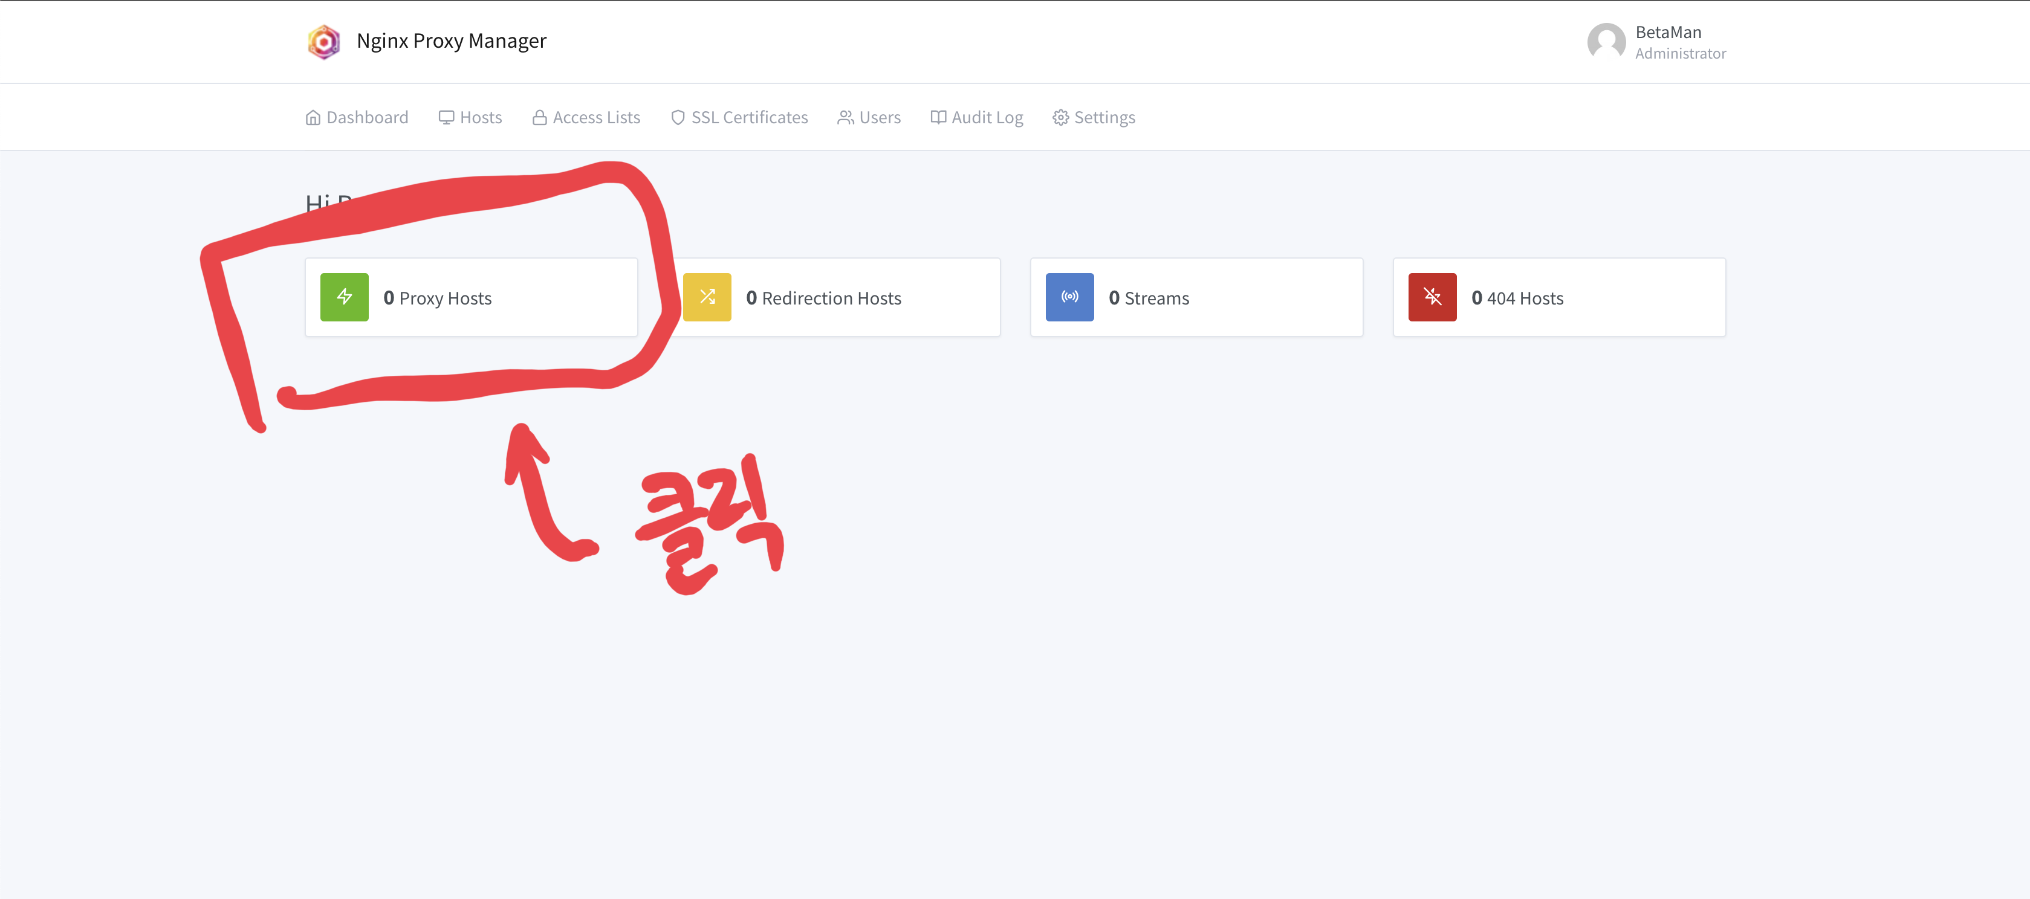2030x899 pixels.
Task: Click the yellow shuffle Redirection Hosts icon
Action: coord(707,297)
